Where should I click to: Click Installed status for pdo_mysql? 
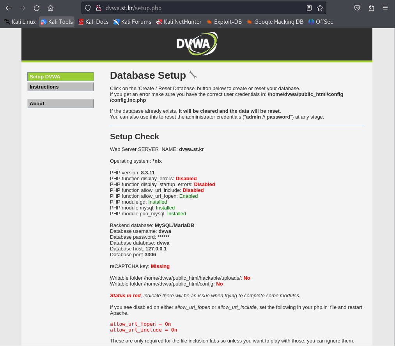pyautogui.click(x=177, y=214)
